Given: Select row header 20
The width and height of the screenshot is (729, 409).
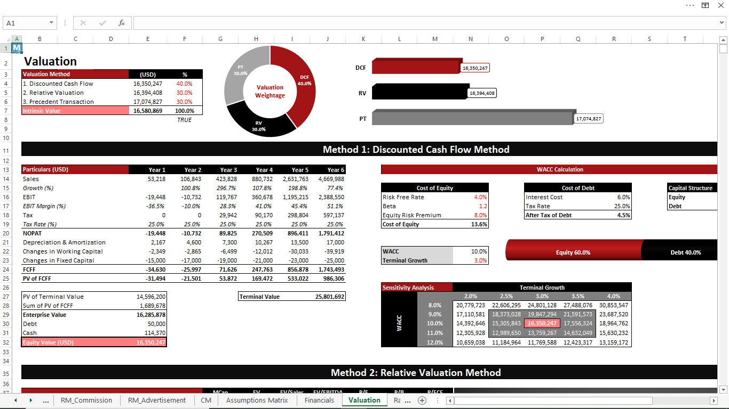Looking at the screenshot, I should pyautogui.click(x=6, y=233).
